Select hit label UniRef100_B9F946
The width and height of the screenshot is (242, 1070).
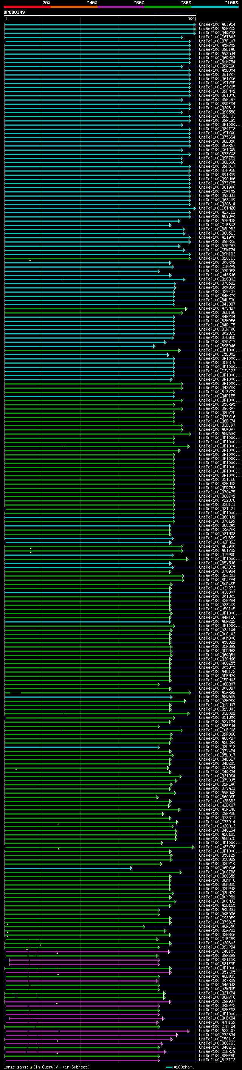click(x=217, y=346)
